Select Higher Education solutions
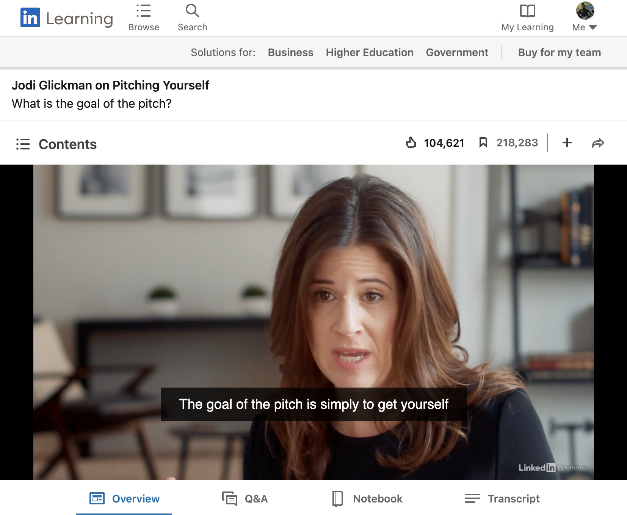The image size is (627, 515). (370, 52)
